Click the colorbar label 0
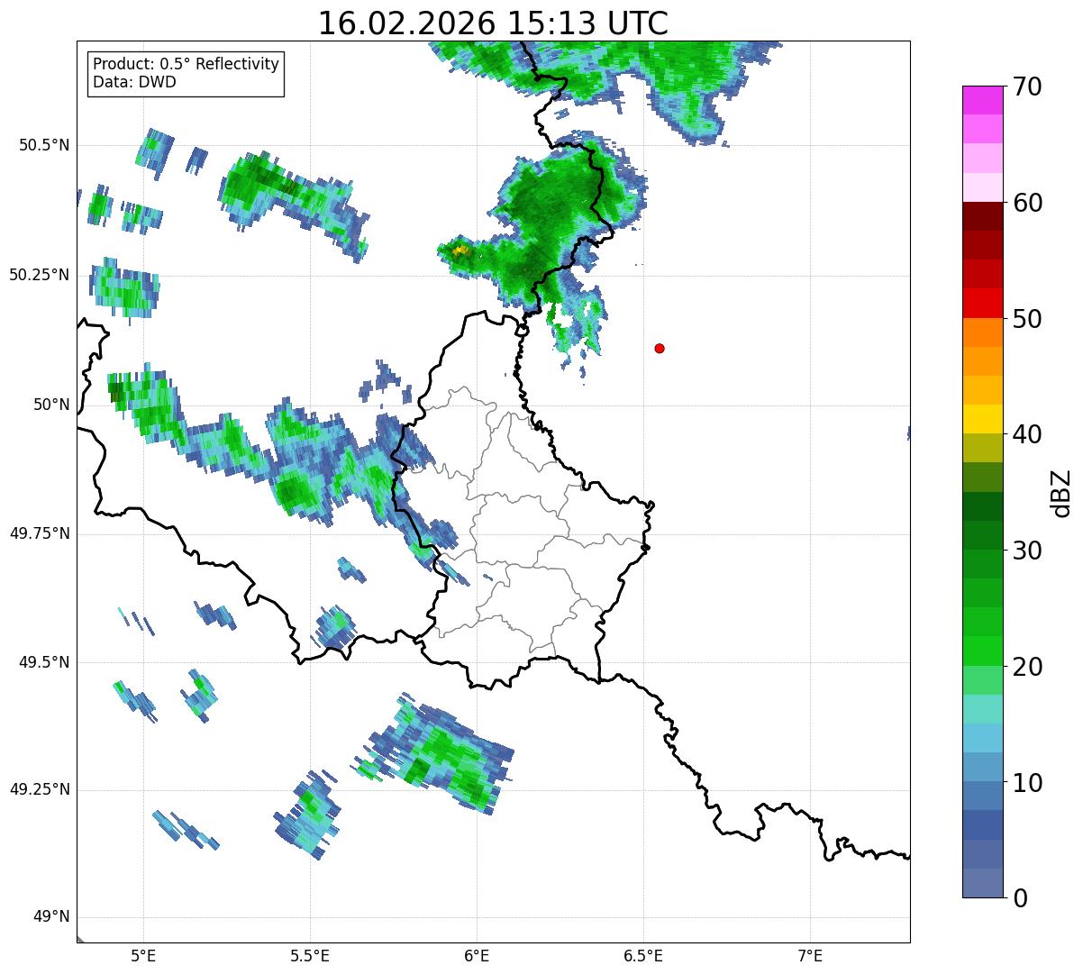 point(1020,897)
